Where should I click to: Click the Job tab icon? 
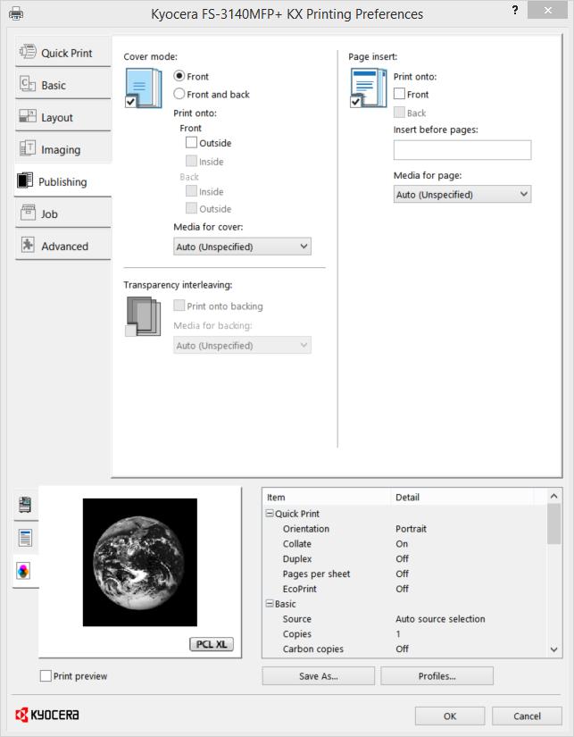point(28,213)
